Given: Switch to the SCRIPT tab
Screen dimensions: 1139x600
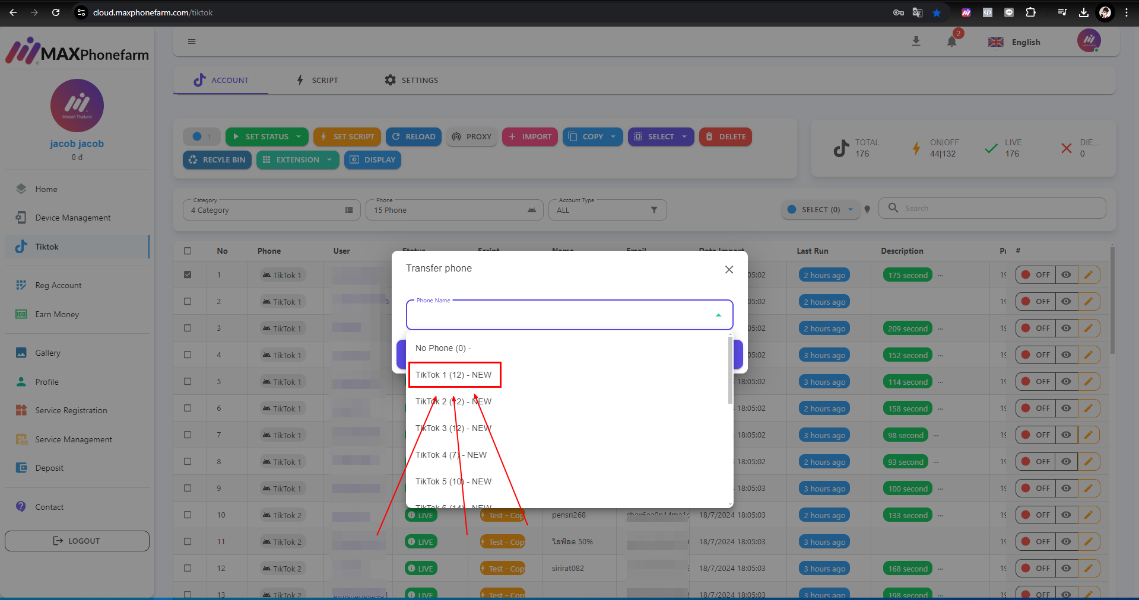Looking at the screenshot, I should coord(318,80).
